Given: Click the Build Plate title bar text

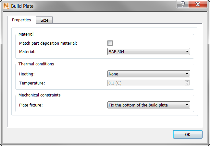Looking at the screenshot, I should (x=22, y=6).
